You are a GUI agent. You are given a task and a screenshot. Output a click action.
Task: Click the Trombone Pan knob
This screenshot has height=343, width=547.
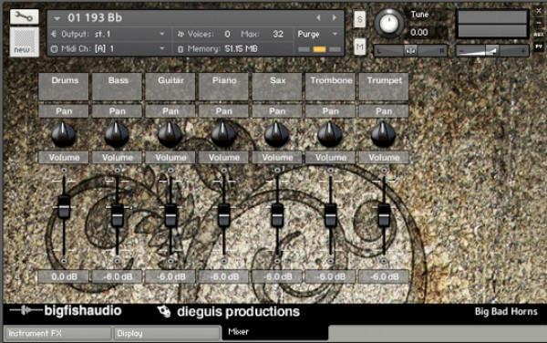(x=330, y=134)
